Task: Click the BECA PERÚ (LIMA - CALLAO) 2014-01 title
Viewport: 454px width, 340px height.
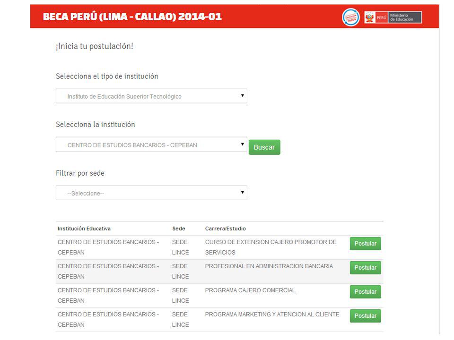Action: coord(132,17)
